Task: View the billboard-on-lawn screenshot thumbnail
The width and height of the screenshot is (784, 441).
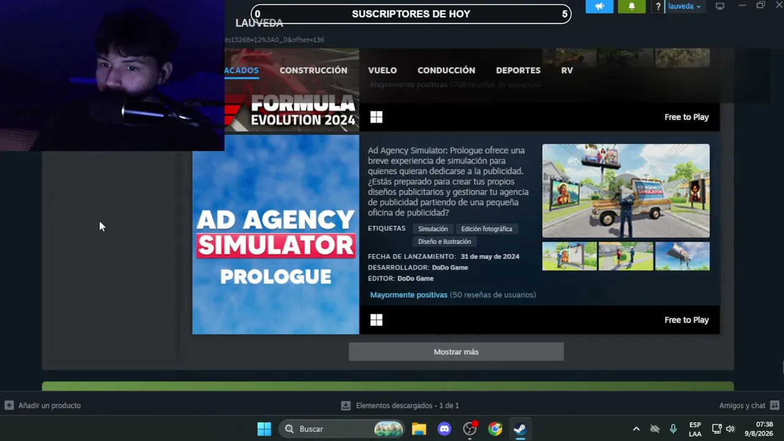Action: pyautogui.click(x=570, y=256)
